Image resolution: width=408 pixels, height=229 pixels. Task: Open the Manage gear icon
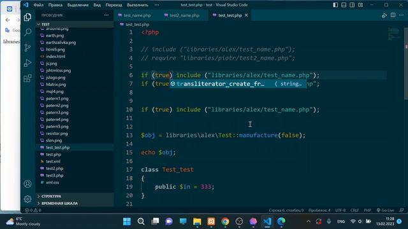(x=27, y=199)
